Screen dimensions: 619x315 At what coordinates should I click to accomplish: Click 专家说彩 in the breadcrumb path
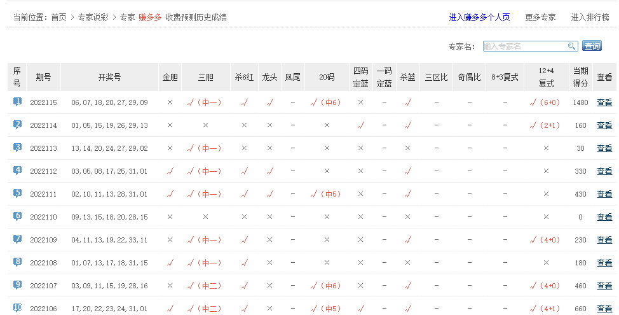click(94, 17)
